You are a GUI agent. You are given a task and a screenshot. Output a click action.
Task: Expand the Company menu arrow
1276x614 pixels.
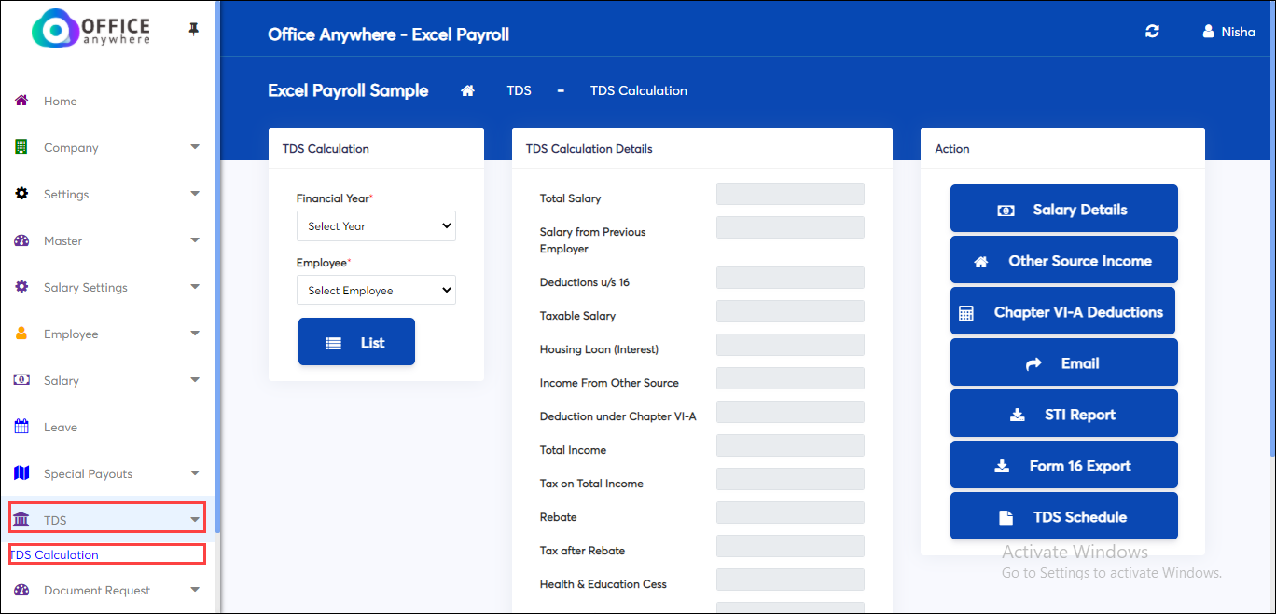(x=195, y=147)
